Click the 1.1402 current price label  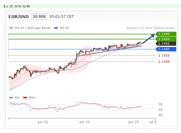click(166, 43)
